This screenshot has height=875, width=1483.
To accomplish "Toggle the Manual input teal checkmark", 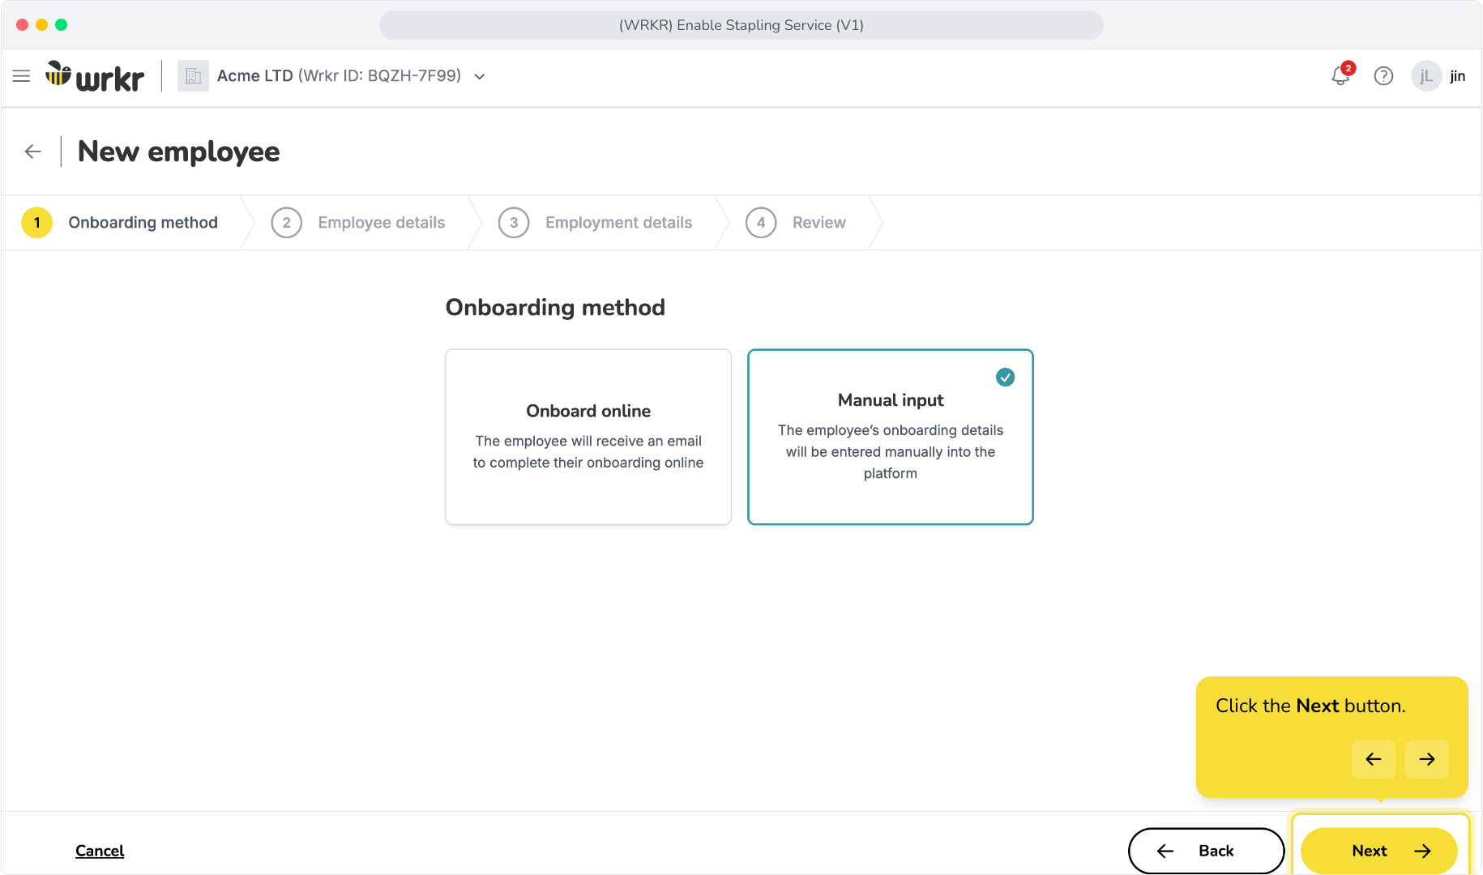I will coord(1005,377).
